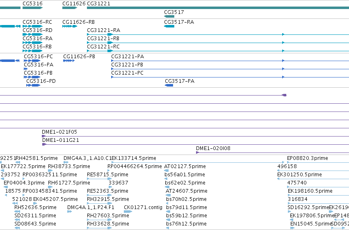Screen dimensions: 349x230
Task: Select protein label CG5316-PB
Action: tap(38, 73)
